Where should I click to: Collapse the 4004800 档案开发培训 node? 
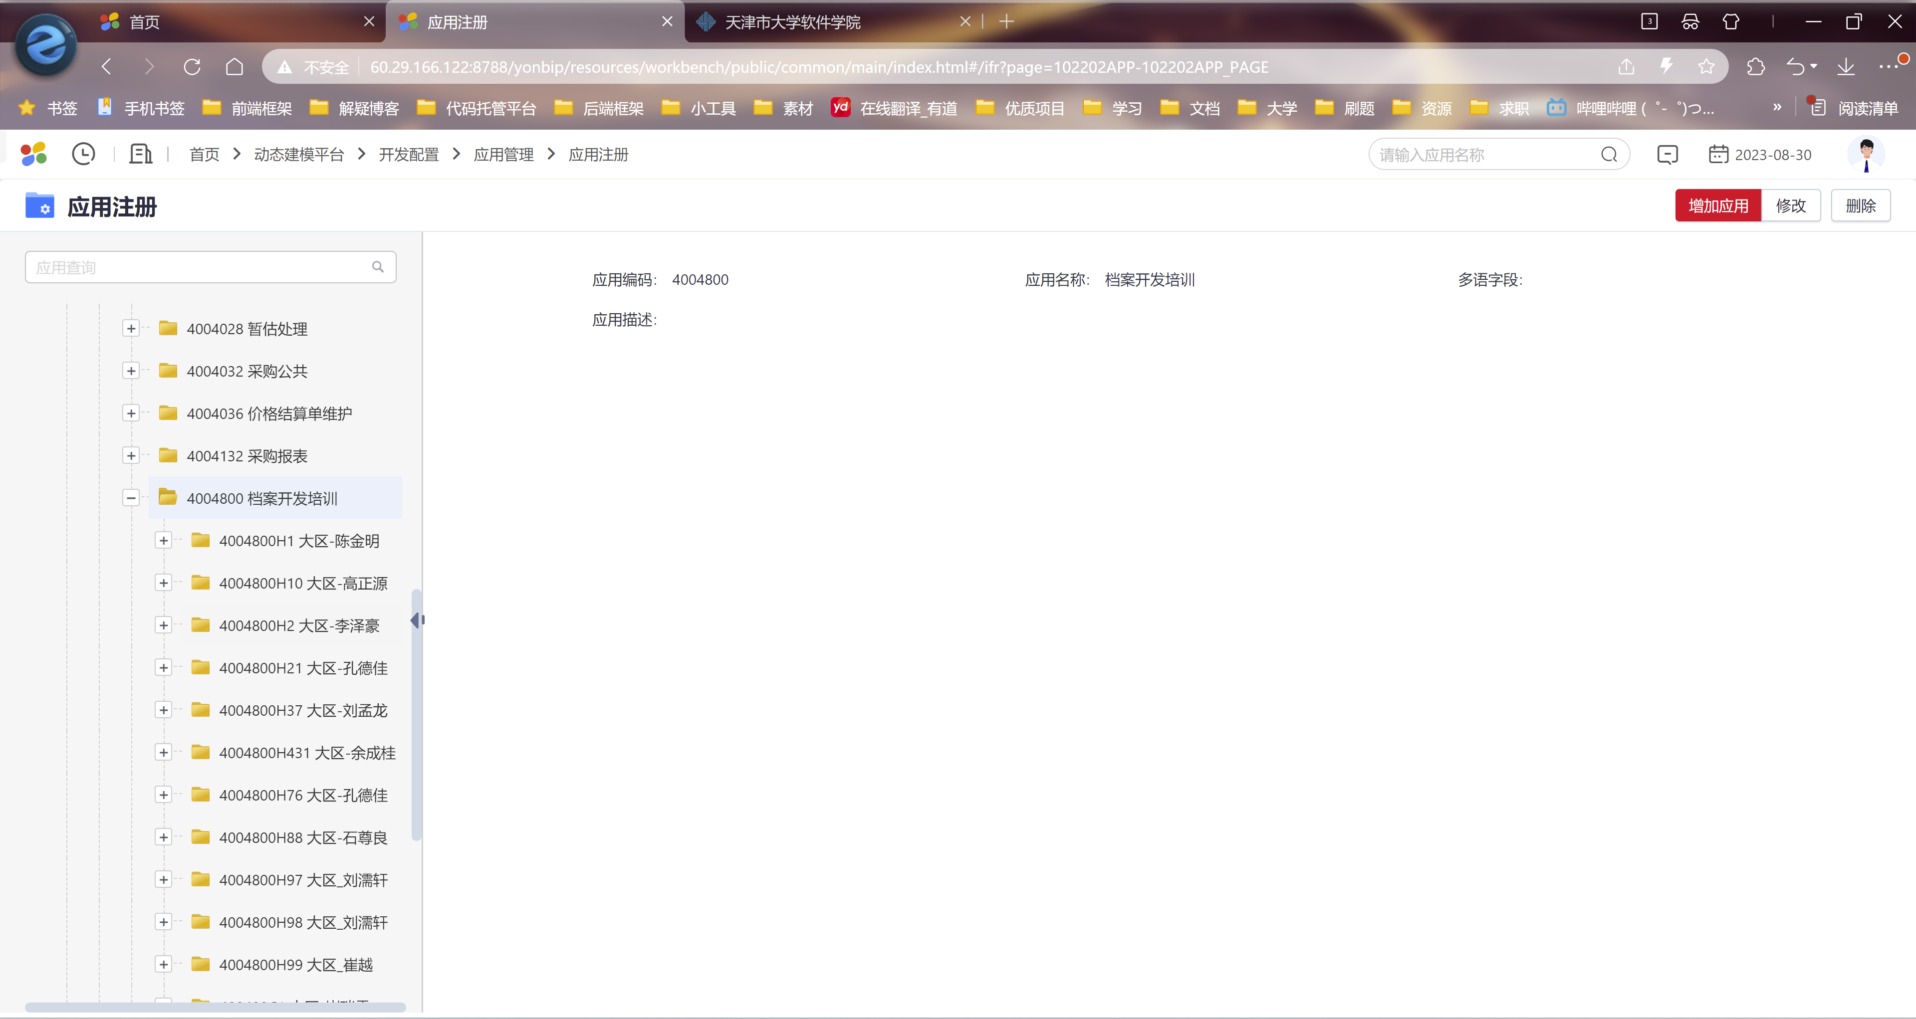click(131, 498)
